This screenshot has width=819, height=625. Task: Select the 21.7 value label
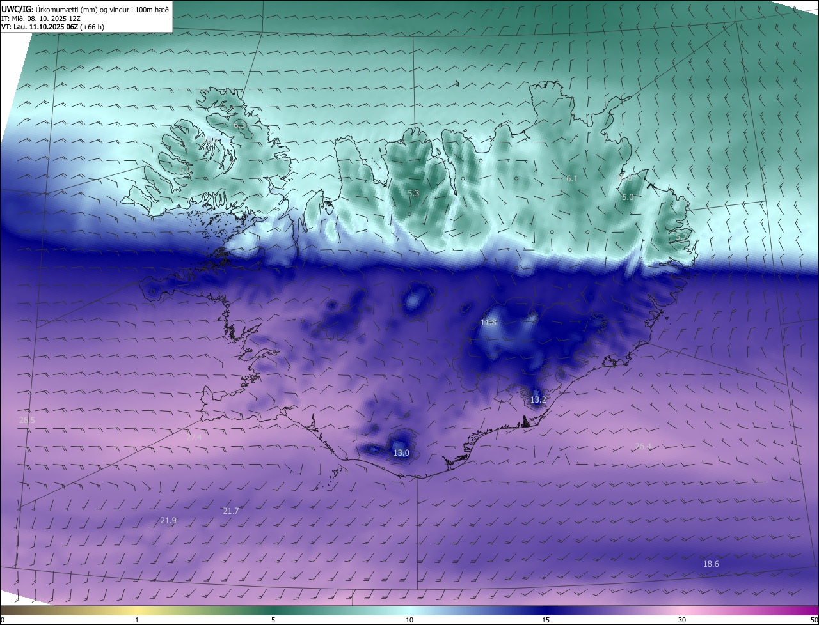(x=230, y=511)
